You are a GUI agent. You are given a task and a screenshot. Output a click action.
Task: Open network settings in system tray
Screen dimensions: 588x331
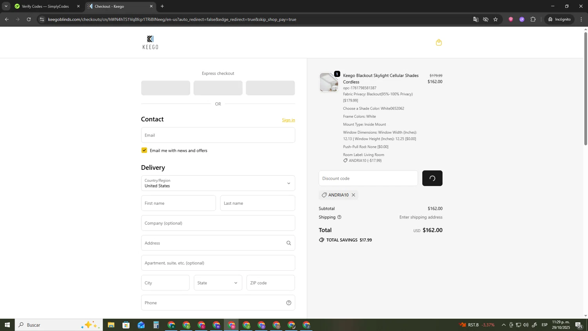click(518, 325)
